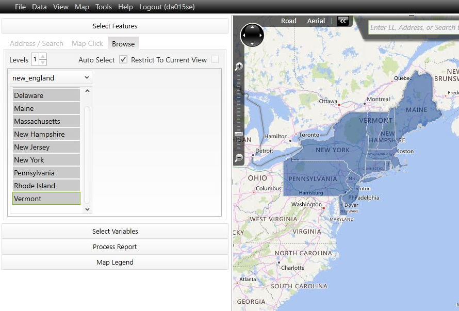This screenshot has height=311, width=459.
Task: Open the new_england layer dropdown
Action: click(87, 77)
